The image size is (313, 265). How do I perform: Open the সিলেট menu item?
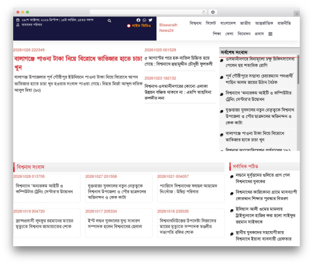click(210, 23)
